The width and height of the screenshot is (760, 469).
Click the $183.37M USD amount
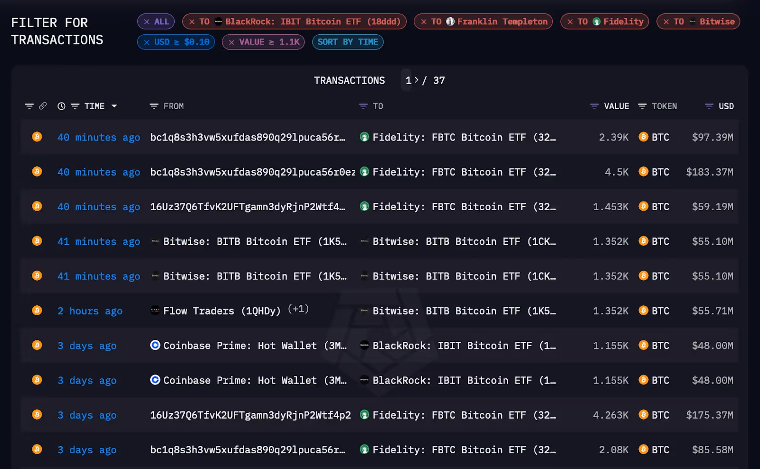click(710, 172)
